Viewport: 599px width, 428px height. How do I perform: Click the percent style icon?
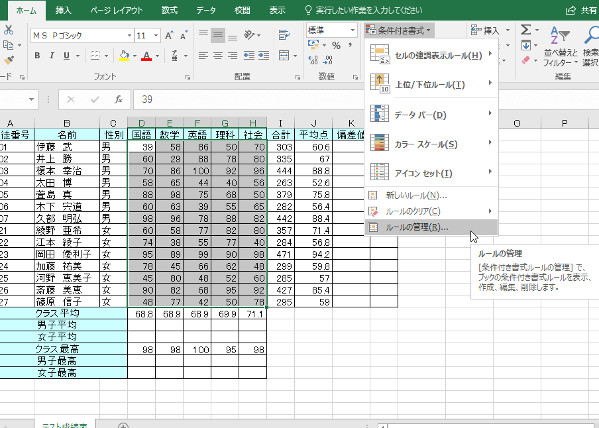click(336, 46)
